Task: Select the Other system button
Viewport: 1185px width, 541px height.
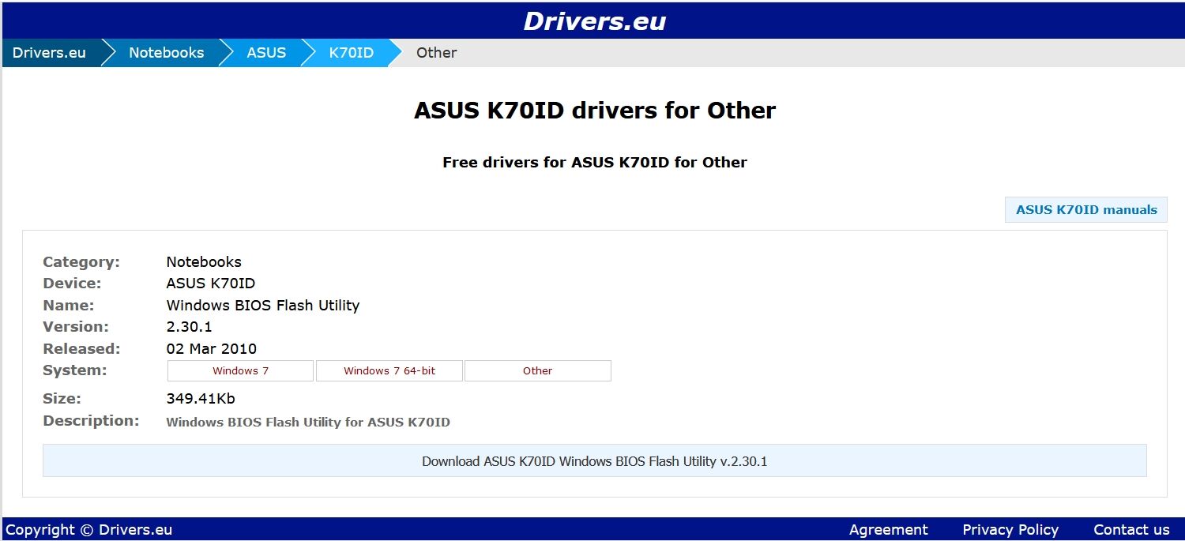Action: tap(537, 370)
